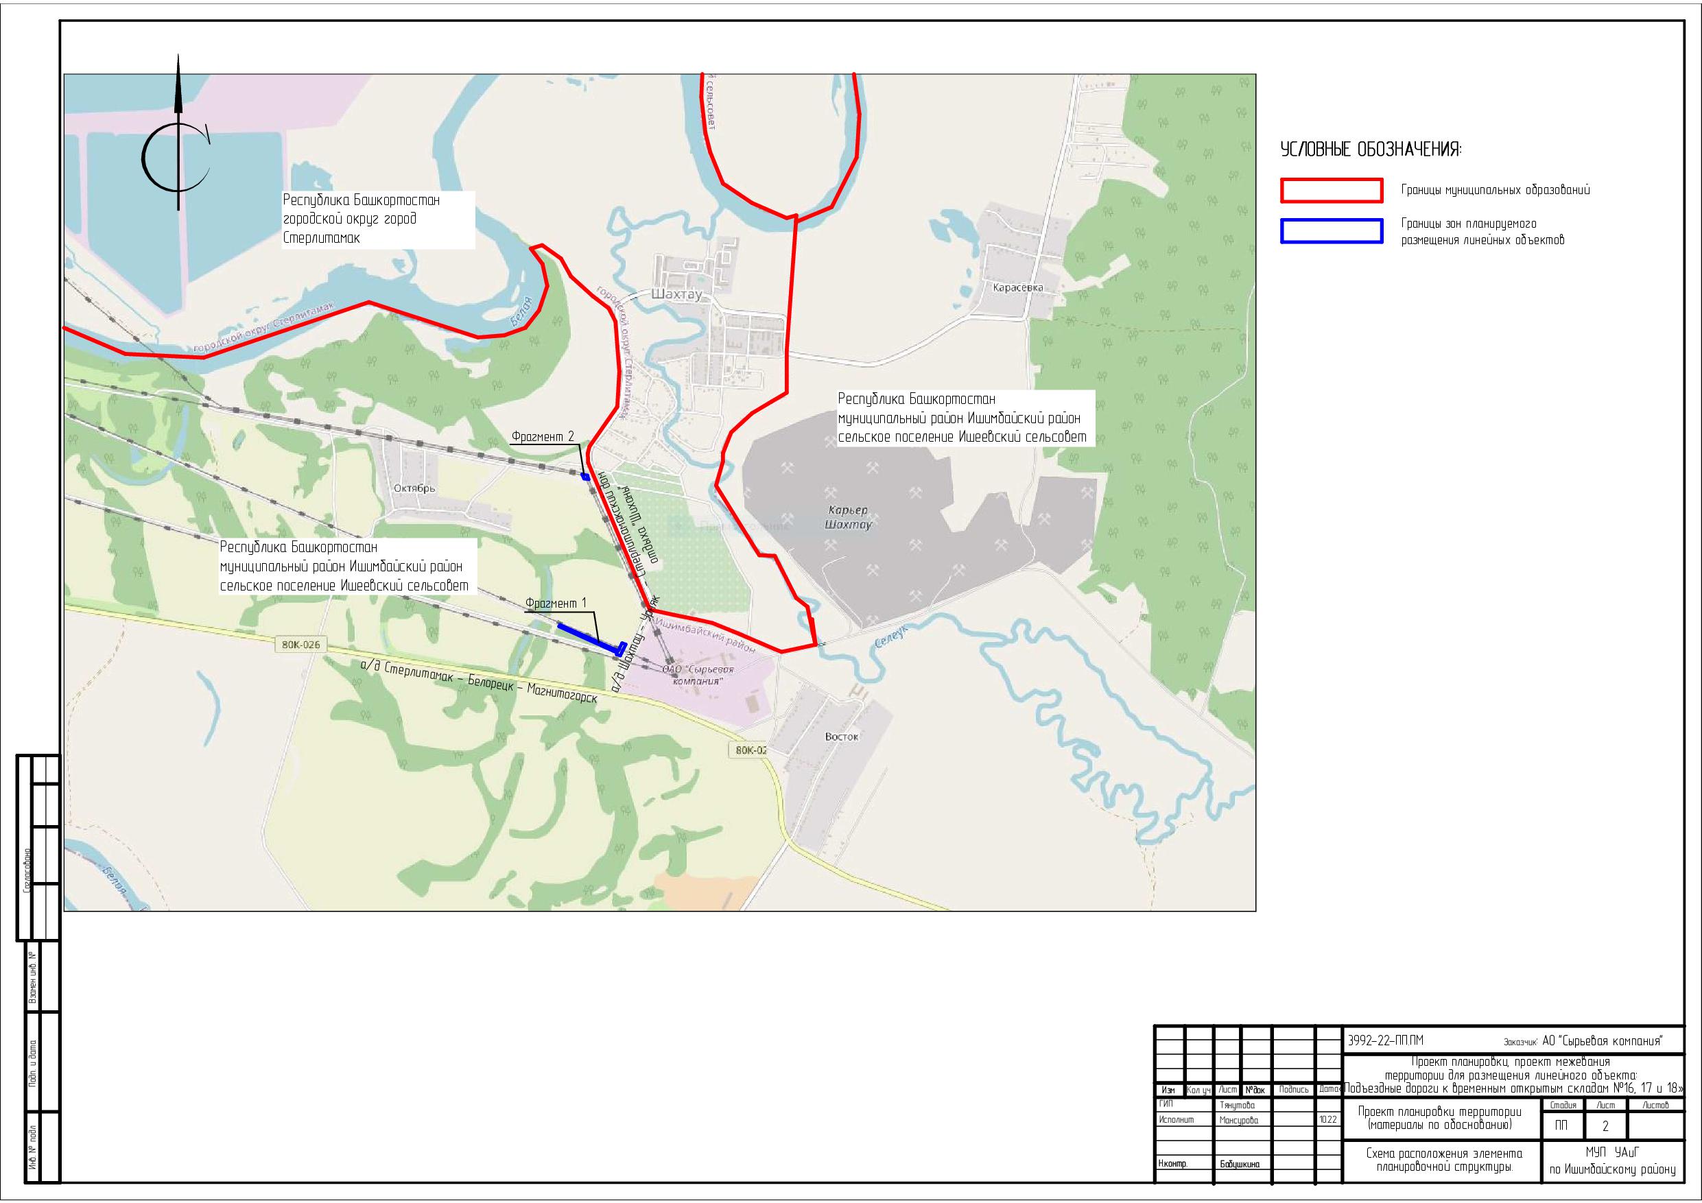Viewport: 1702px width, 1203px height.
Task: Click the Октябрь settlement label
Action: [414, 488]
